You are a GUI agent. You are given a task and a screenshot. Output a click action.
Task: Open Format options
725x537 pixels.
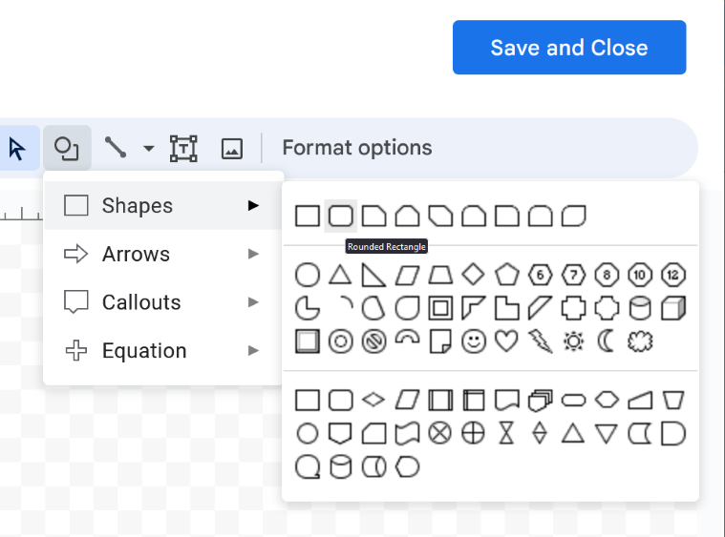click(x=357, y=148)
